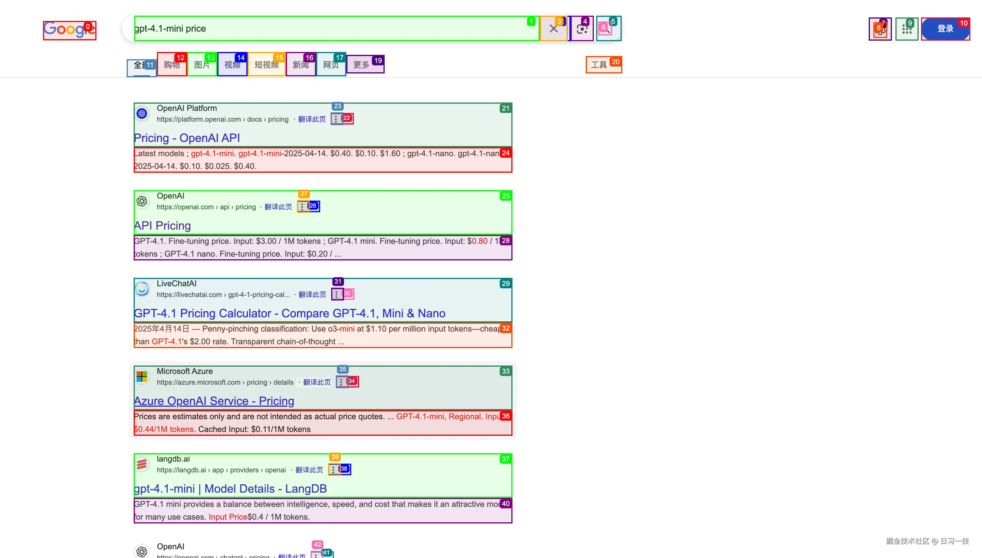Open three-dot menu for Microsoft Azure result
Screen dimensions: 982x558
click(x=341, y=382)
